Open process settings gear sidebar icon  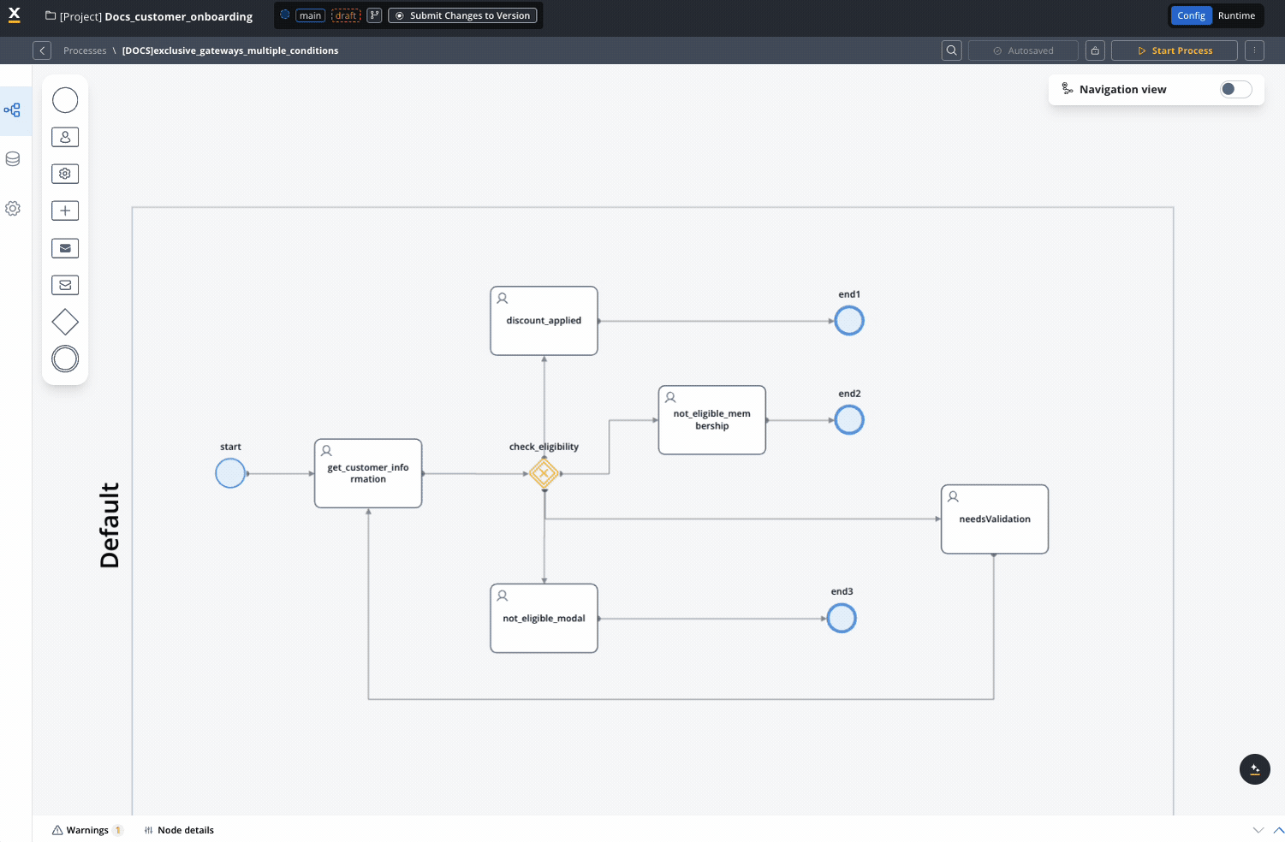[13, 209]
